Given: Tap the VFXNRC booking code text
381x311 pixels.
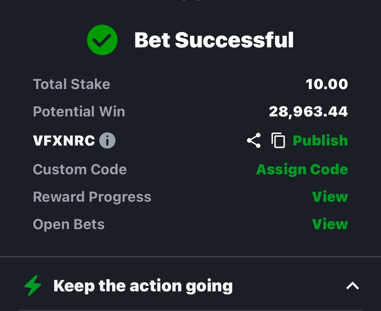Looking at the screenshot, I should point(64,140).
